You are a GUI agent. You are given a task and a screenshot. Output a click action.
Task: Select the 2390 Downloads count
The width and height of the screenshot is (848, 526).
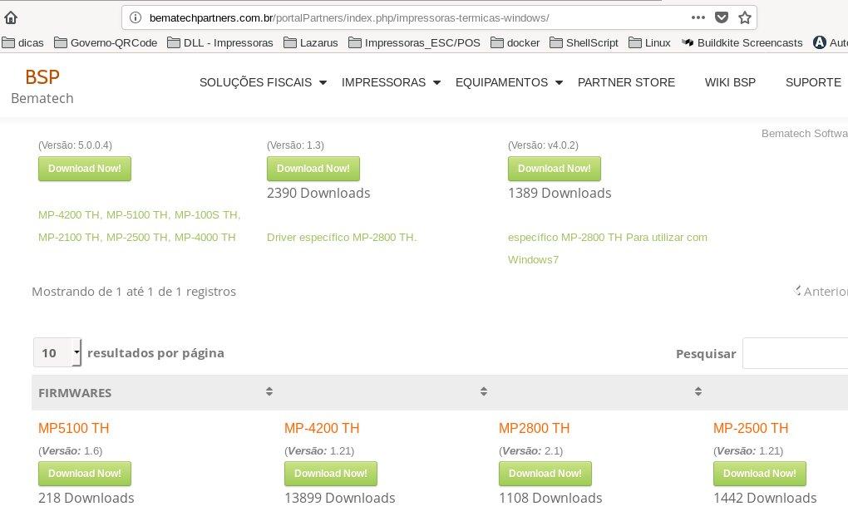pyautogui.click(x=318, y=193)
